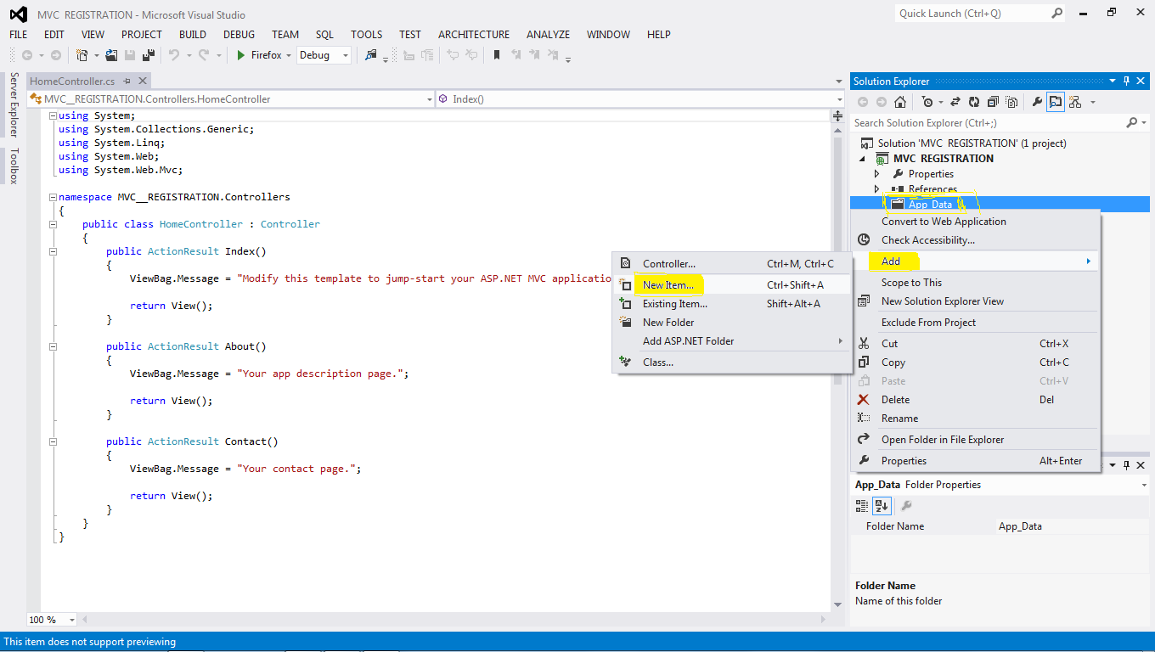Screen dimensions: 1155x652
Task: Click the Pending Changes Filter clock icon
Action: pyautogui.click(x=927, y=102)
